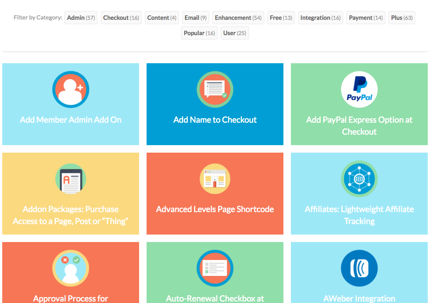Filter by Admin category

coord(81,18)
